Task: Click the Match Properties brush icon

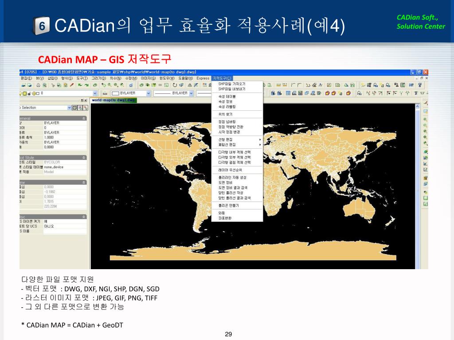Action: coord(72,85)
